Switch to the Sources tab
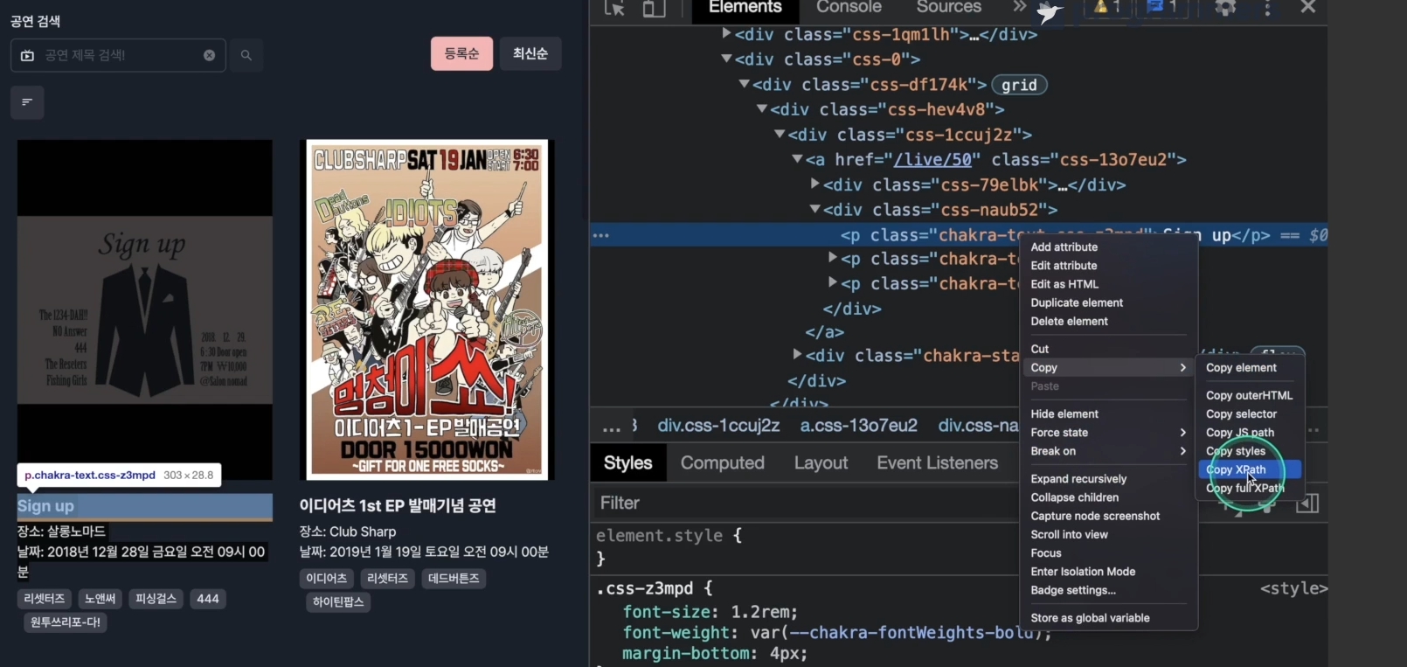Image resolution: width=1407 pixels, height=667 pixels. click(x=949, y=7)
